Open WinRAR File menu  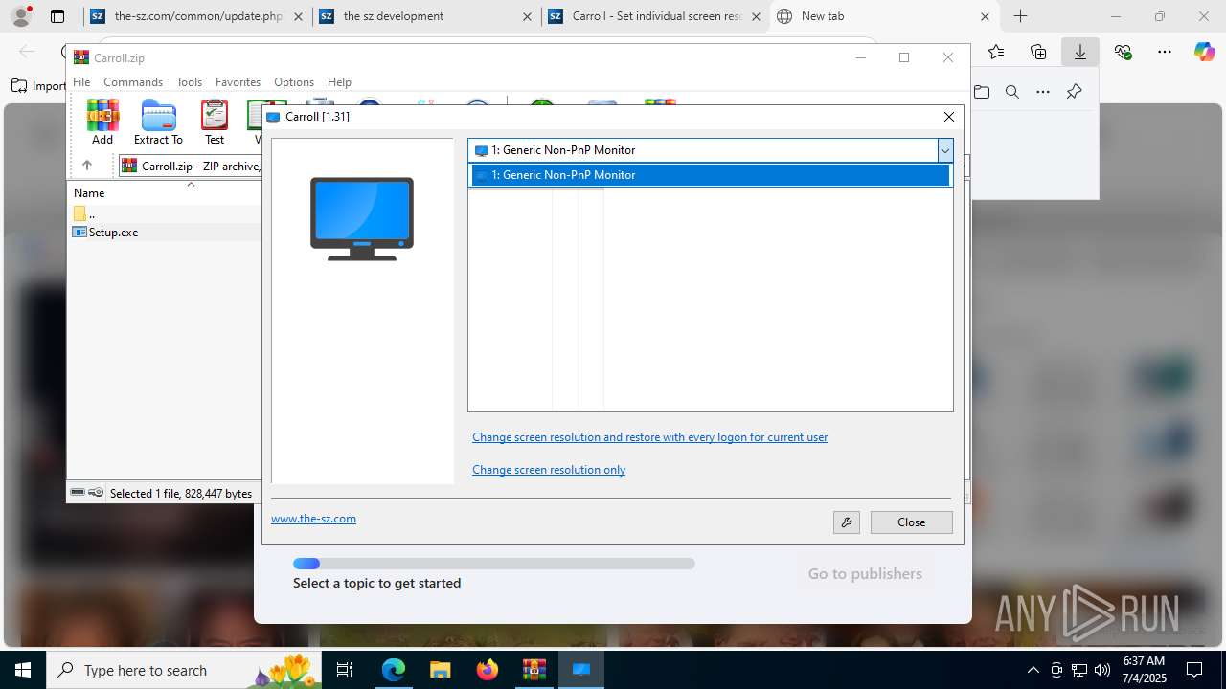point(81,82)
